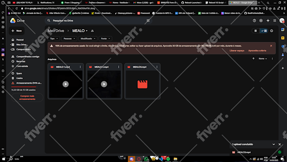
Task: Collapse the upload concluído panel chevron
Action: tap(273, 144)
